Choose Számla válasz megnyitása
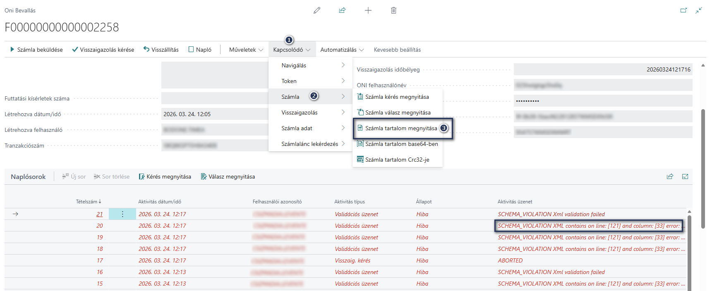Image resolution: width=712 pixels, height=291 pixels. point(397,112)
